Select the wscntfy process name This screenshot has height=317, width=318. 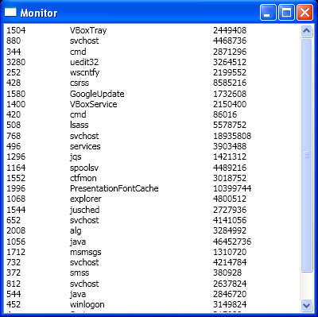[85, 72]
